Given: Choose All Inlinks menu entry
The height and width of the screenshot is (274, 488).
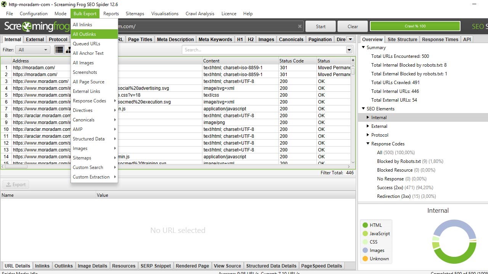Looking at the screenshot, I should pyautogui.click(x=94, y=25).
